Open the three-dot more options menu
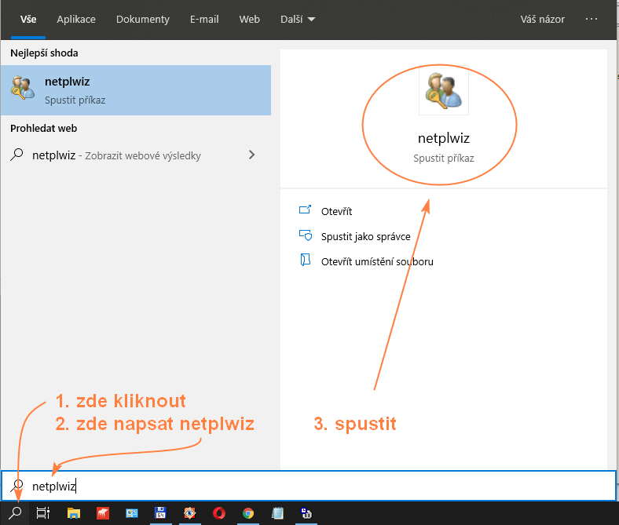This screenshot has height=525, width=619. coord(592,20)
